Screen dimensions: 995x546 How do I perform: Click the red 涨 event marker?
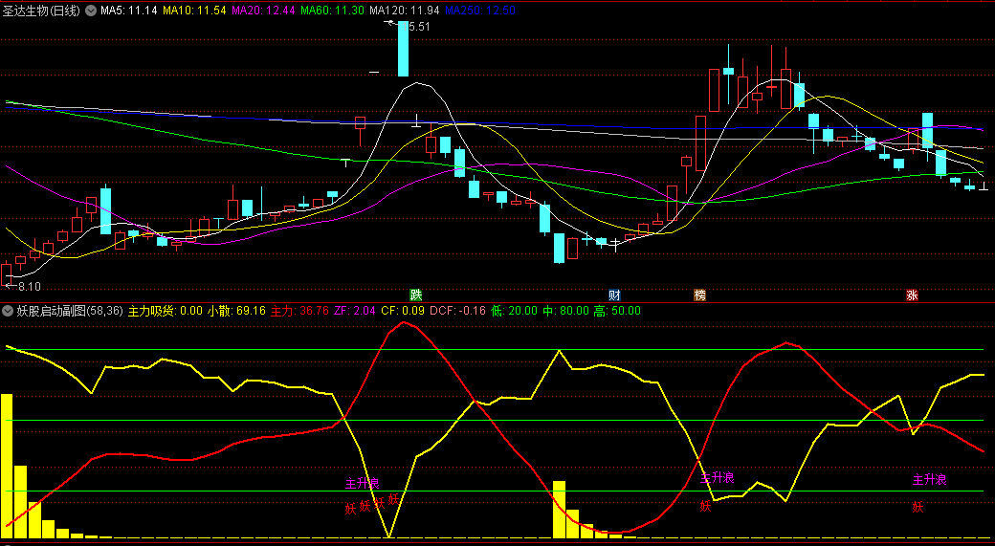(x=912, y=295)
